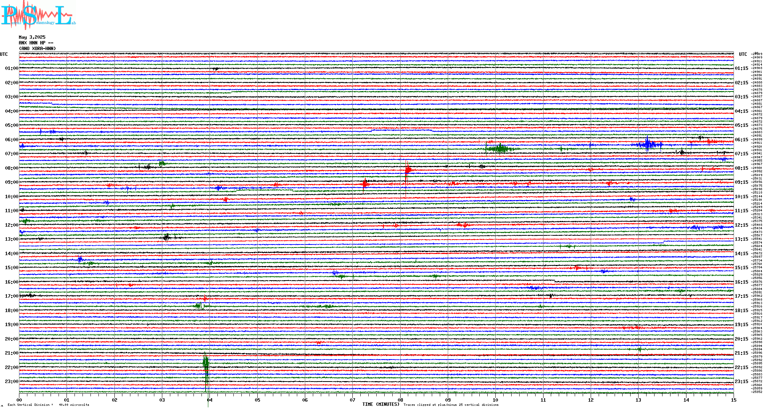Click the 21:00 hour label on left
This screenshot has height=410, width=764.
click(x=11, y=353)
